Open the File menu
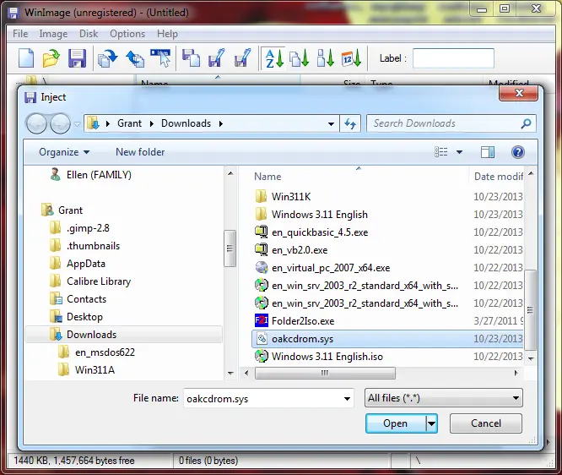 (x=20, y=34)
